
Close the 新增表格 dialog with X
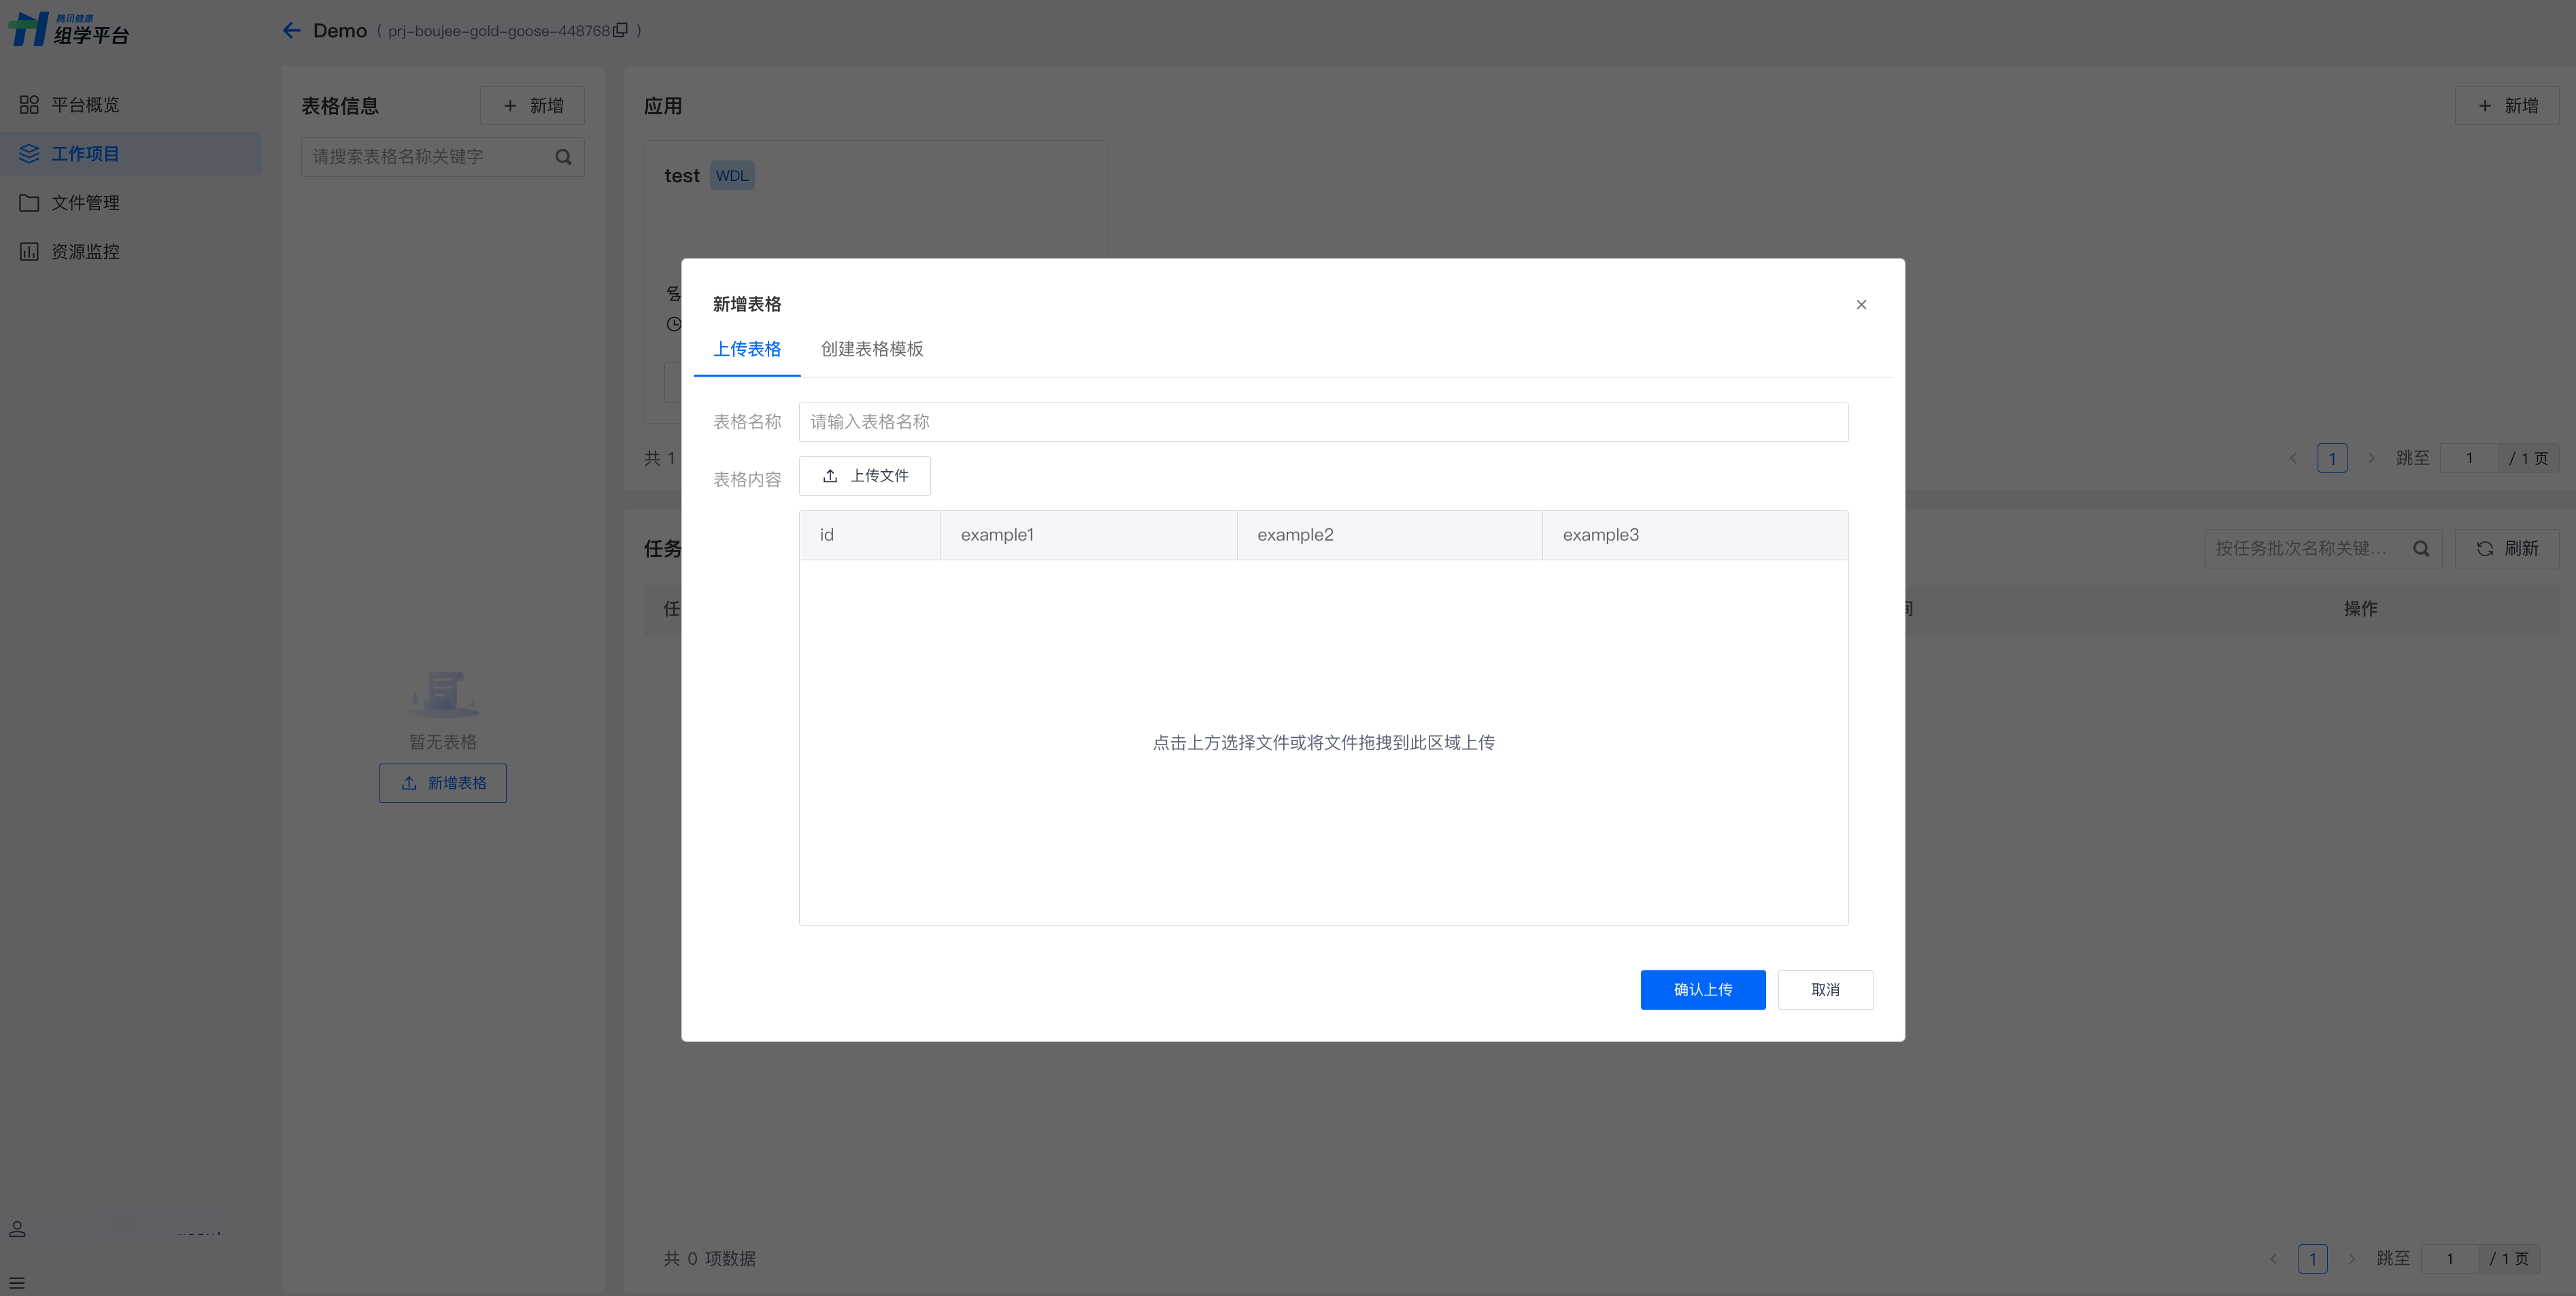(x=1861, y=305)
